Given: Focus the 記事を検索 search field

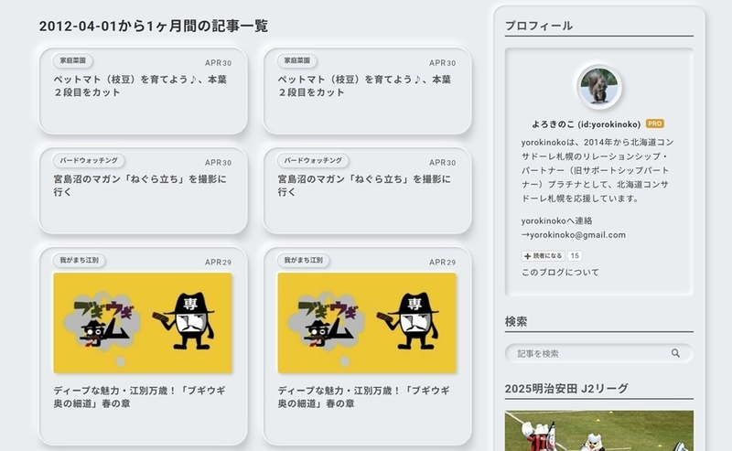Looking at the screenshot, I should (599, 353).
